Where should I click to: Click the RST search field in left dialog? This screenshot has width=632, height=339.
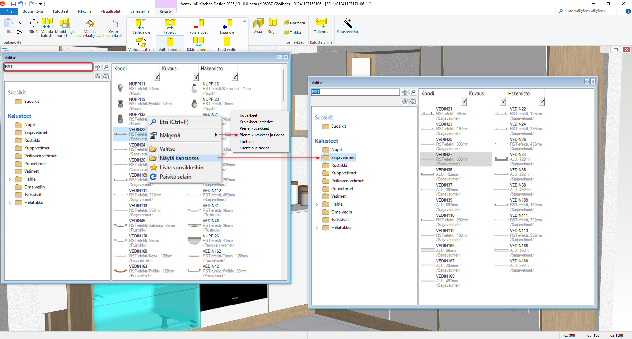tap(48, 67)
